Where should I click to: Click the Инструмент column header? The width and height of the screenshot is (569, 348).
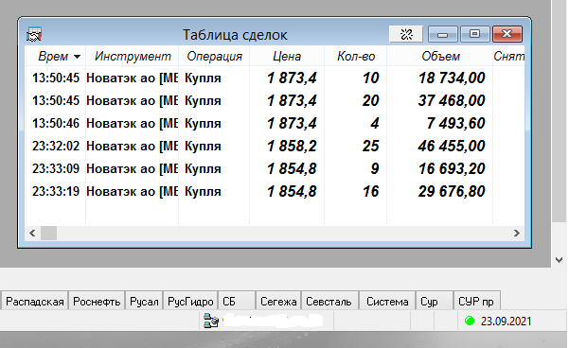133,56
